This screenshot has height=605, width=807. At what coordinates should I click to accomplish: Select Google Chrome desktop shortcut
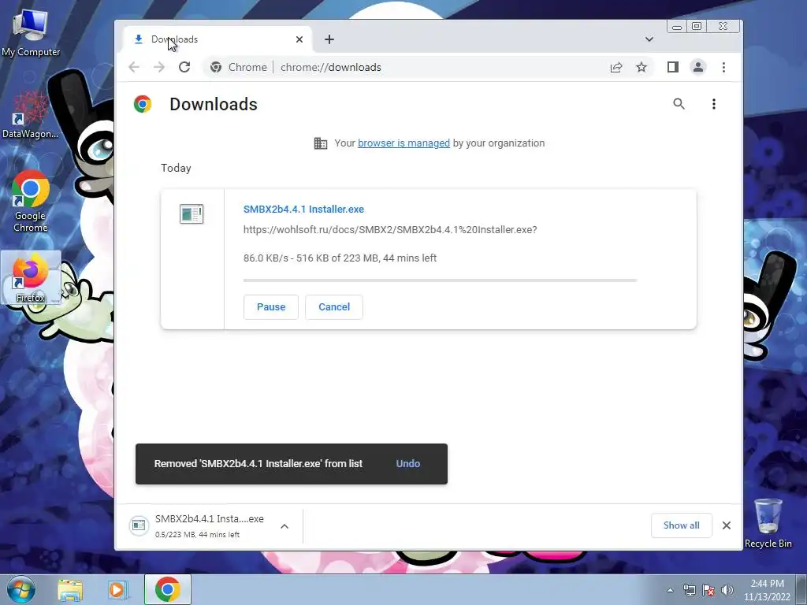click(x=31, y=201)
